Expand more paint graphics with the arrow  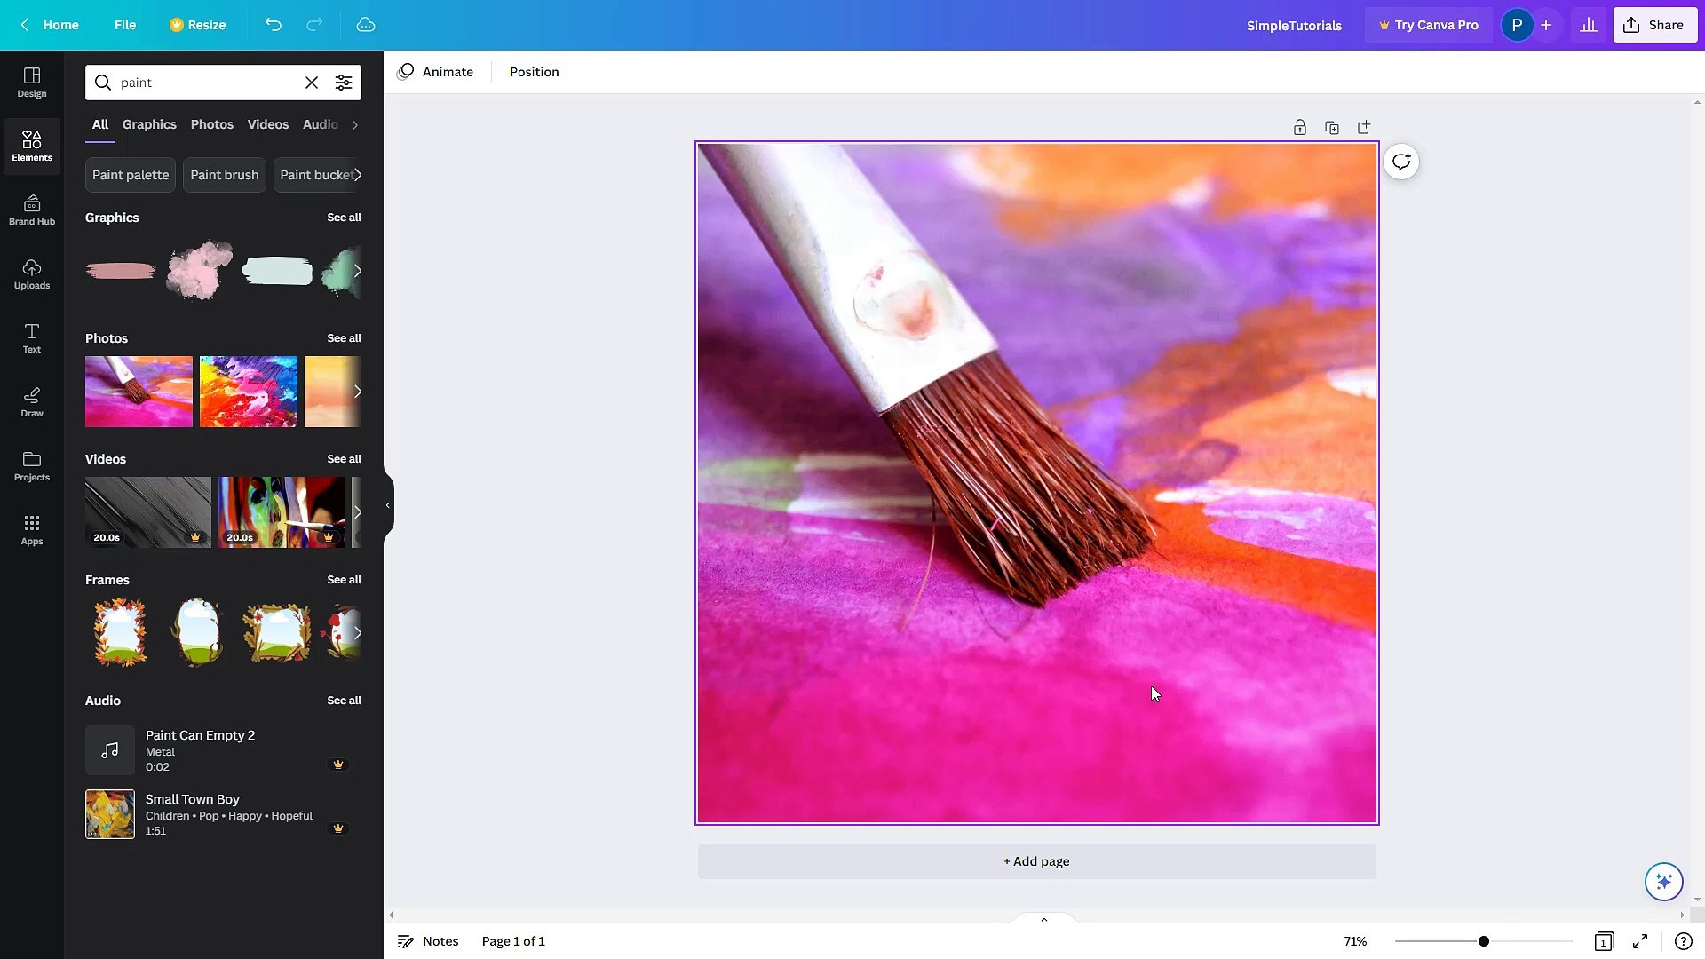[x=358, y=271]
